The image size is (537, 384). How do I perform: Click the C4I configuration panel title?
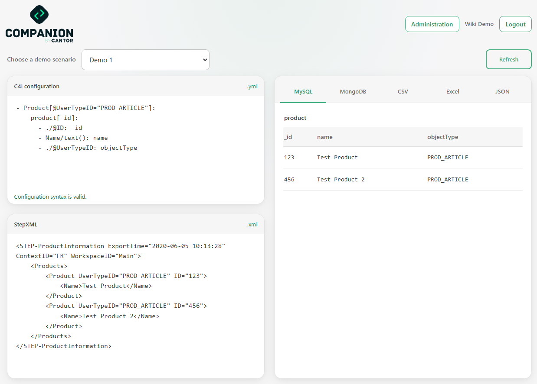coord(37,86)
